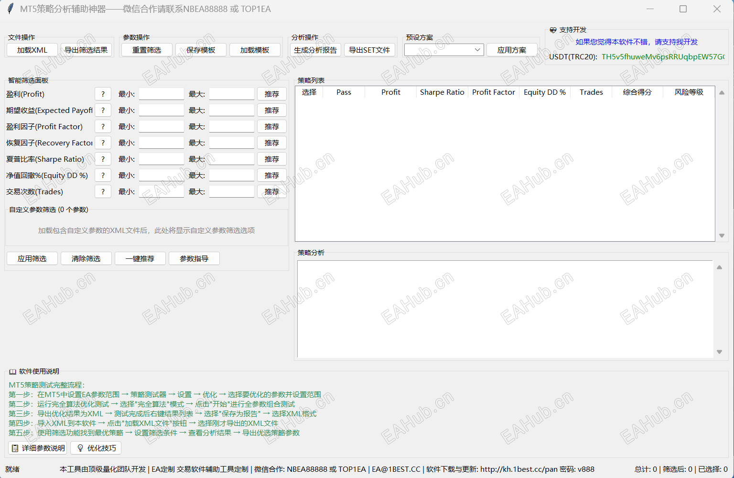Focus Profit Factor maximum field

pos(232,127)
